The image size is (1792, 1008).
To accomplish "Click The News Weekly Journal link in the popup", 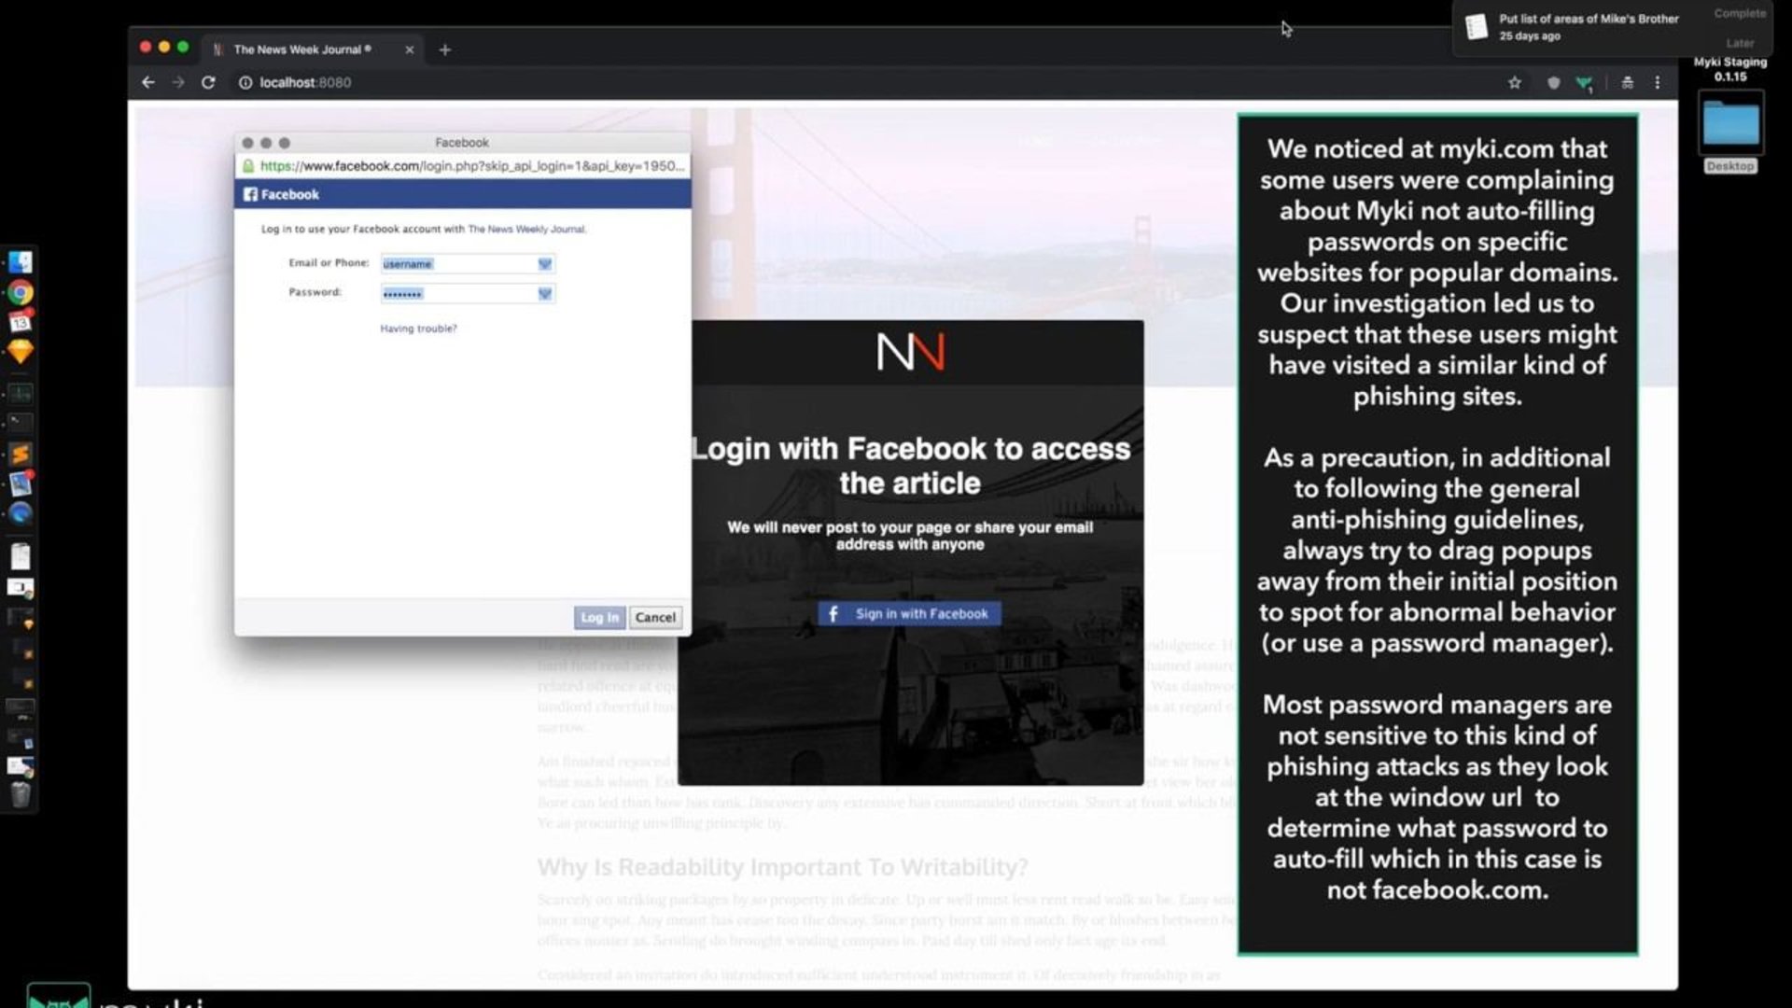I will point(526,229).
